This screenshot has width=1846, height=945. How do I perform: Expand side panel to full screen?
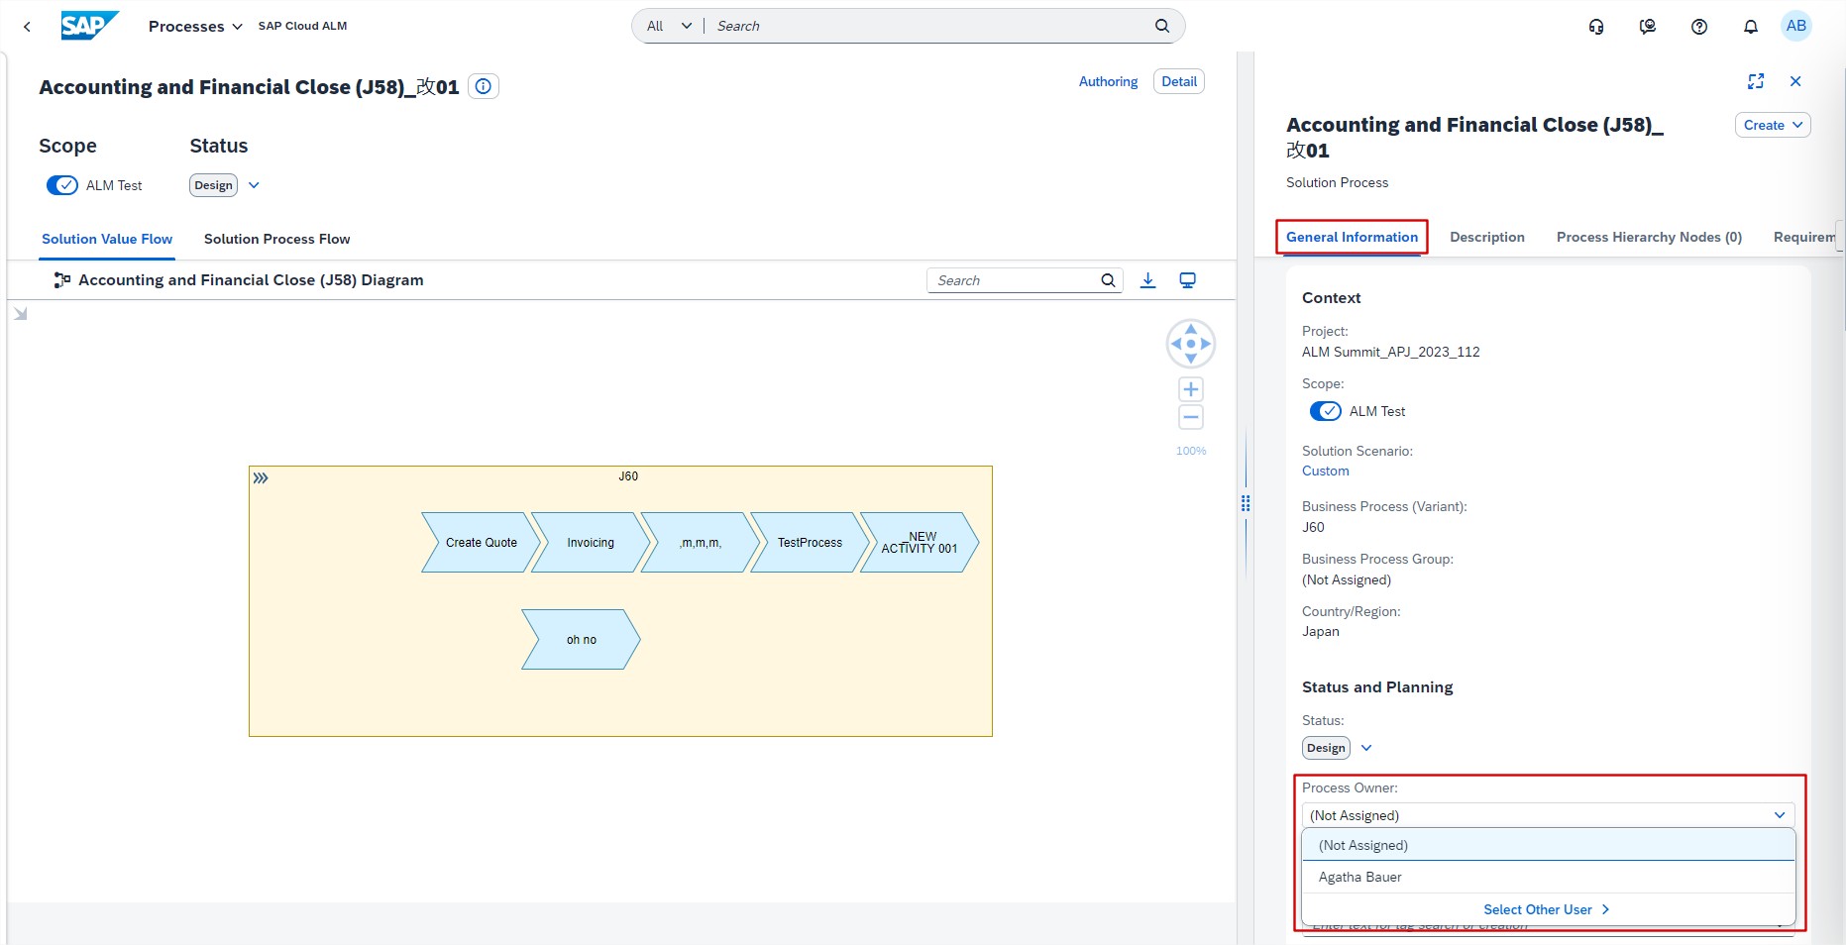[1755, 81]
